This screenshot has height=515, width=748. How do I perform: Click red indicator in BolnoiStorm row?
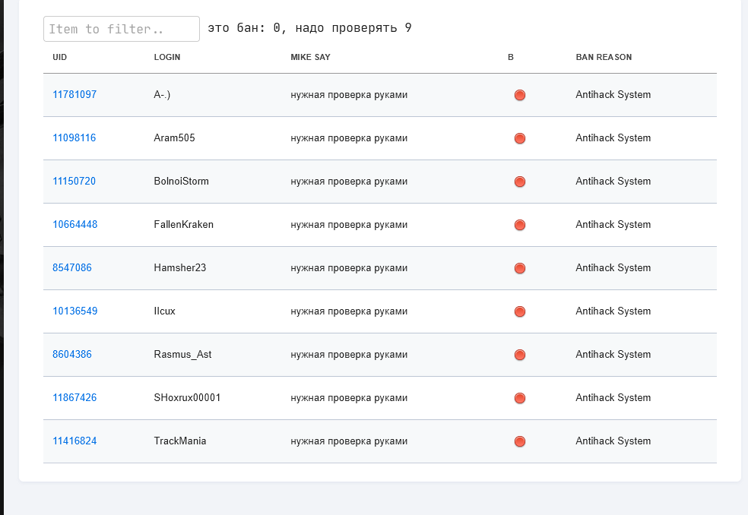pyautogui.click(x=520, y=182)
